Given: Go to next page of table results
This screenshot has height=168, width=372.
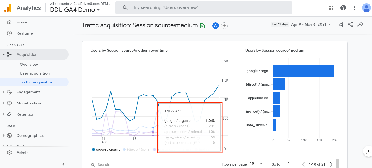Looking at the screenshot, I should pos(331,164).
